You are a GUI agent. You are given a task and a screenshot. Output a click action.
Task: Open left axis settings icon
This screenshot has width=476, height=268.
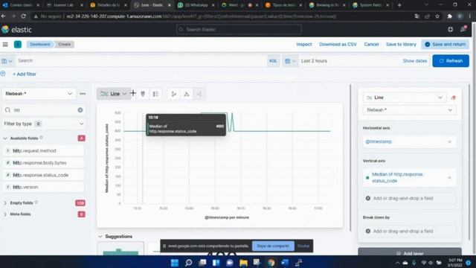173,94
